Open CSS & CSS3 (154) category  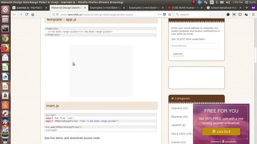[x=182, y=134]
